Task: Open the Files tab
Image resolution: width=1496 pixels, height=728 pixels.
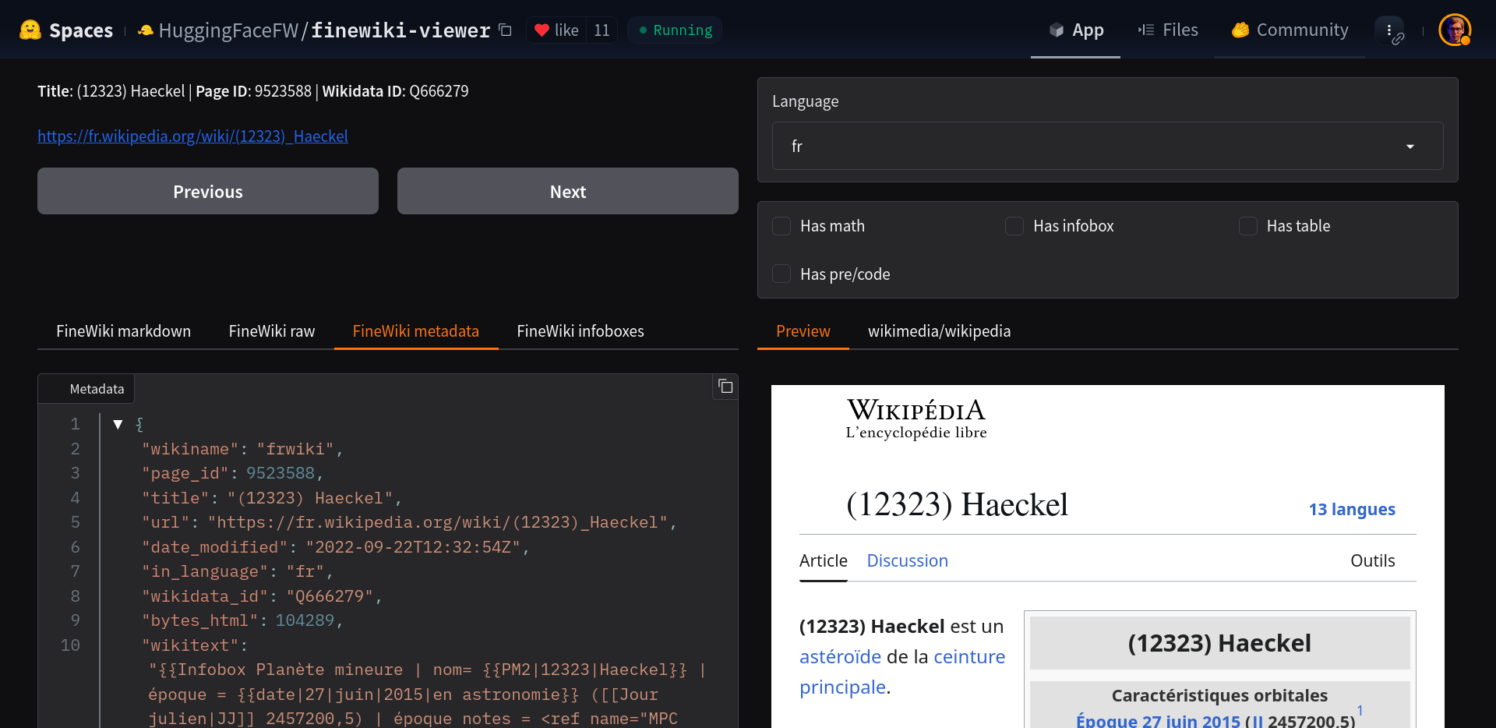Action: click(x=1168, y=30)
